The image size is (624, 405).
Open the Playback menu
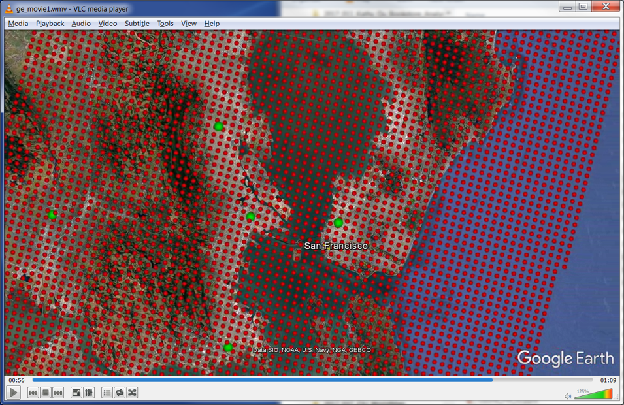click(x=50, y=24)
